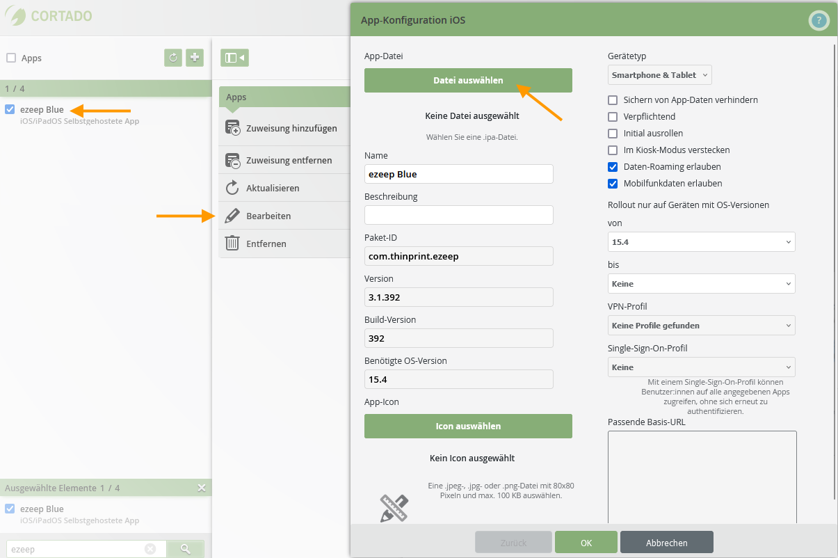838x558 pixels.
Task: Disable Mobilfunkdaten erlauben
Action: pyautogui.click(x=613, y=184)
